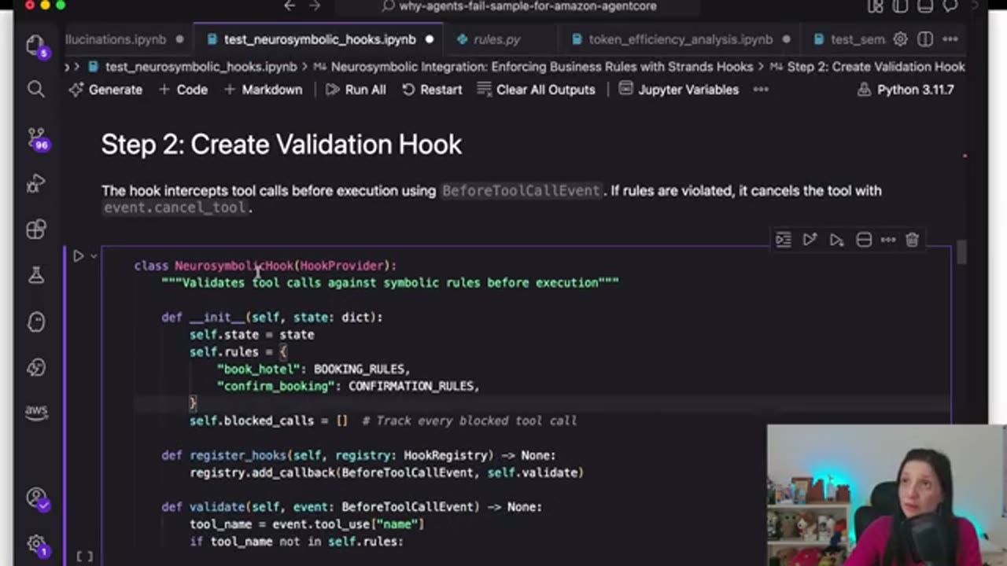Expand breadcrumb Neurosymbolic Integration heading
This screenshot has height=566, width=1007.
pos(533,67)
